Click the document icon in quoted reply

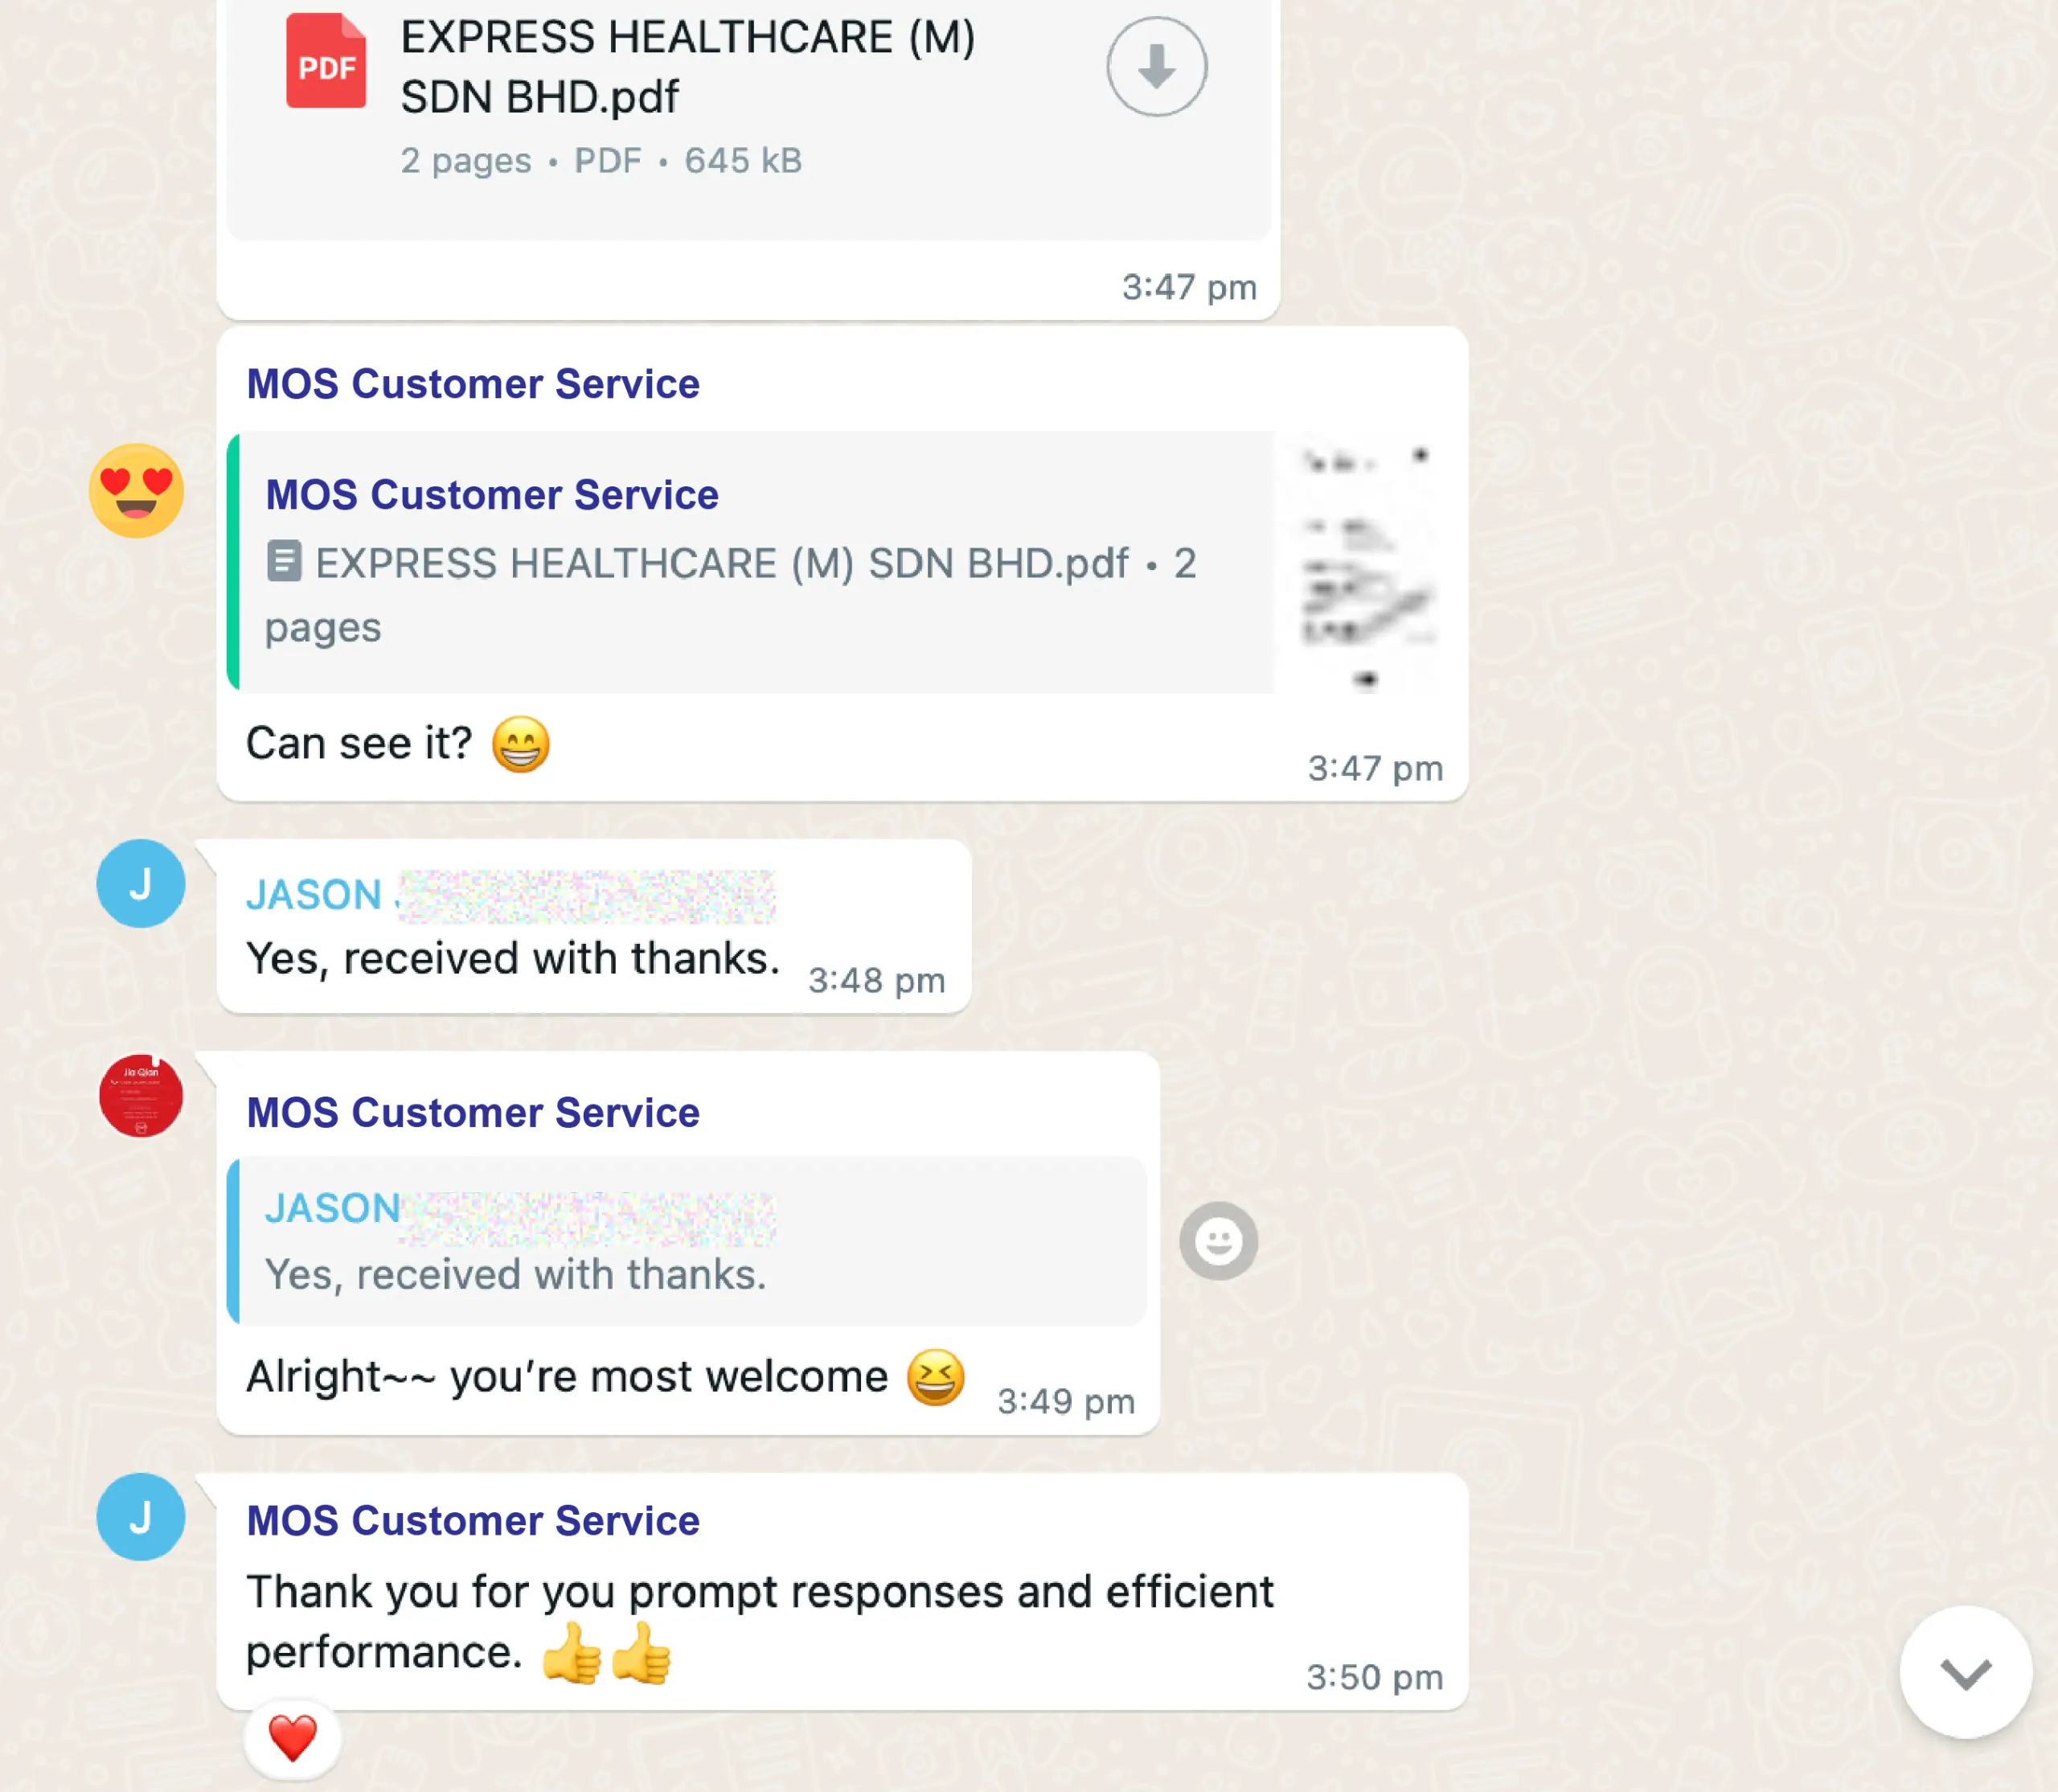284,561
